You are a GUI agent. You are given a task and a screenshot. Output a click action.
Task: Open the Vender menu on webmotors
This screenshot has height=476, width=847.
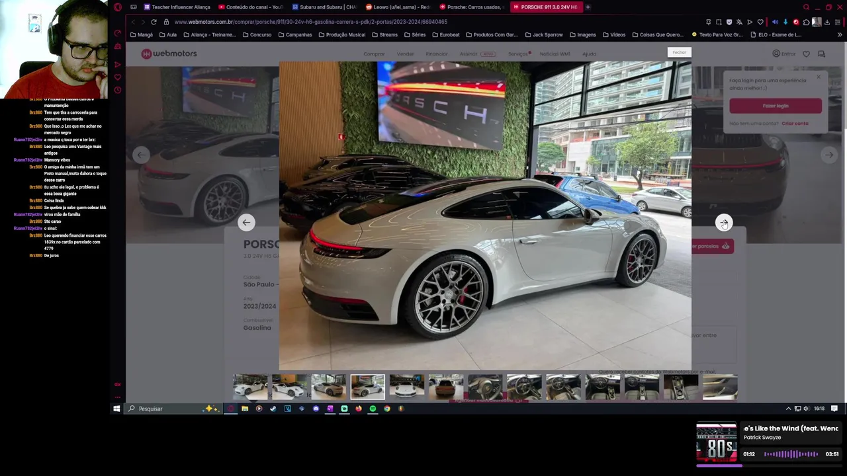pos(405,54)
